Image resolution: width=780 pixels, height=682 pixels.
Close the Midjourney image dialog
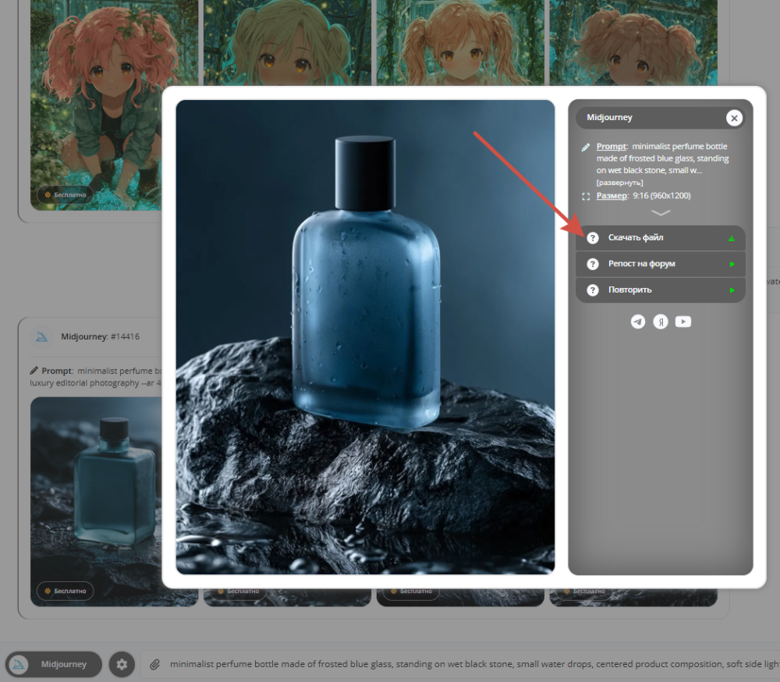tap(734, 118)
